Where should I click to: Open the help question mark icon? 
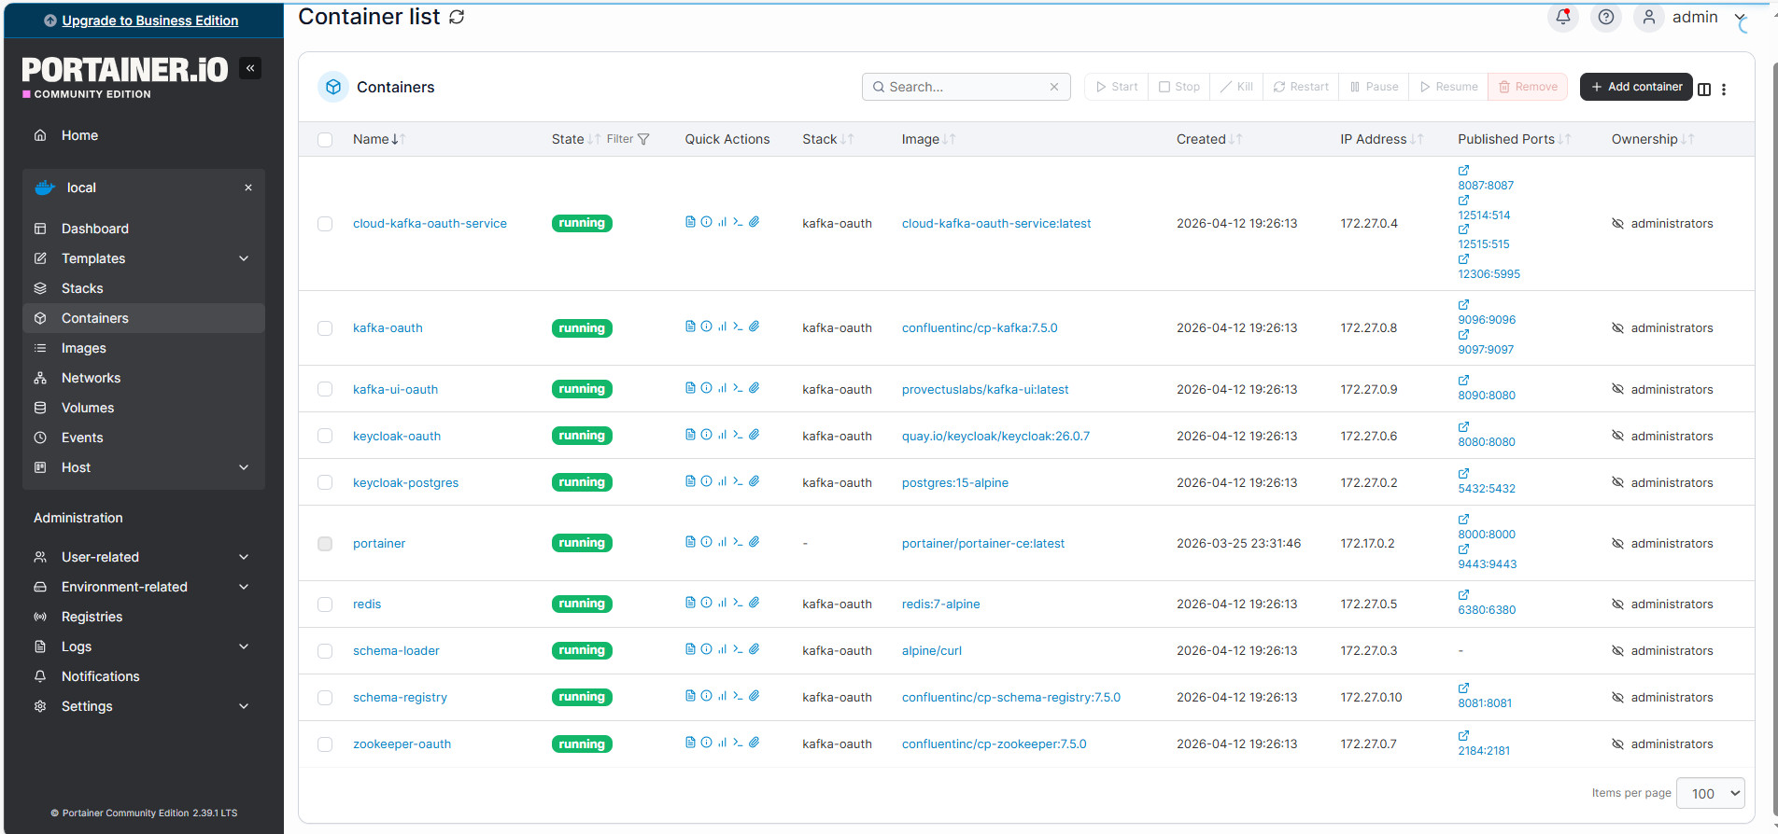[1605, 17]
